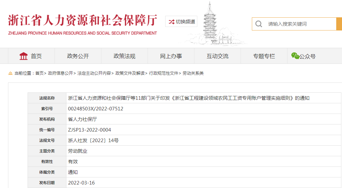Screen dimensions: 342x188
Task: Click the small house icon before 当前位置
Action: [10, 73]
